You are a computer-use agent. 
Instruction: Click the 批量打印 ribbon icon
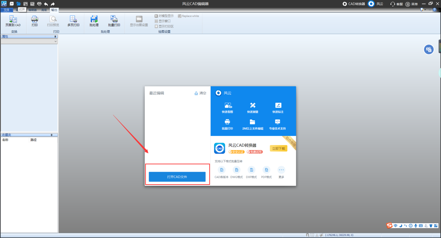point(114,21)
